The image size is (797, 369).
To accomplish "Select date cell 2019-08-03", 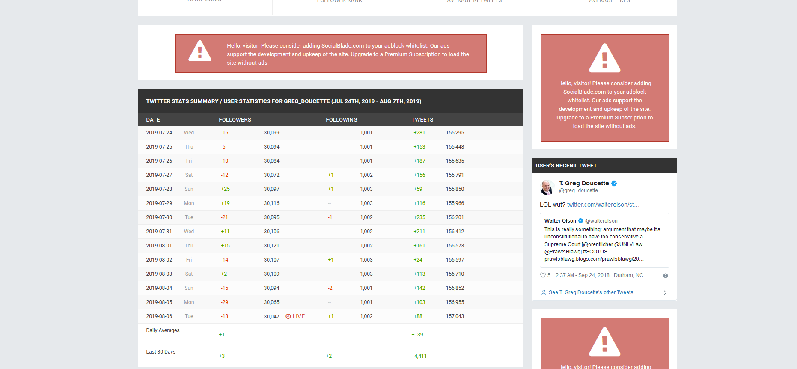I will coord(159,274).
